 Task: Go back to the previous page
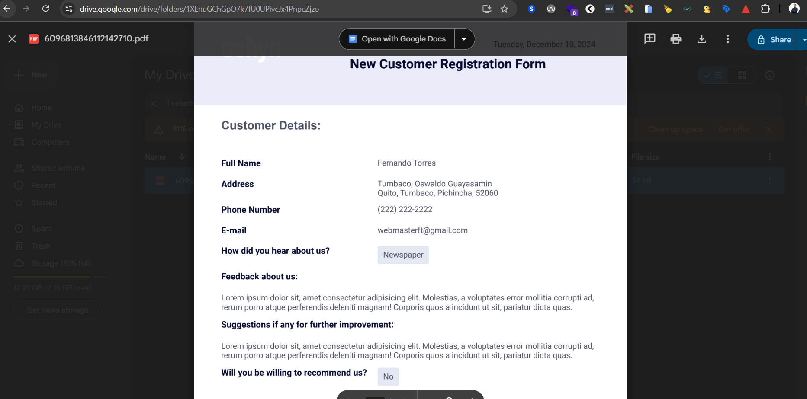(7, 9)
